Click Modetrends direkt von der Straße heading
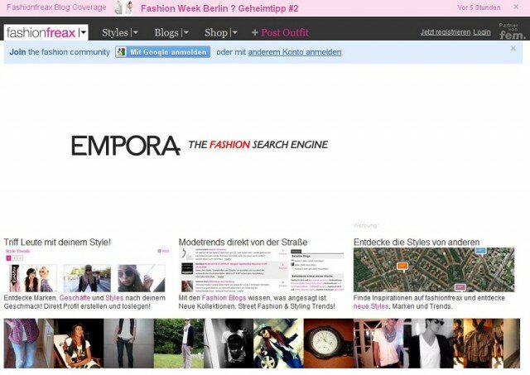 coord(243,243)
